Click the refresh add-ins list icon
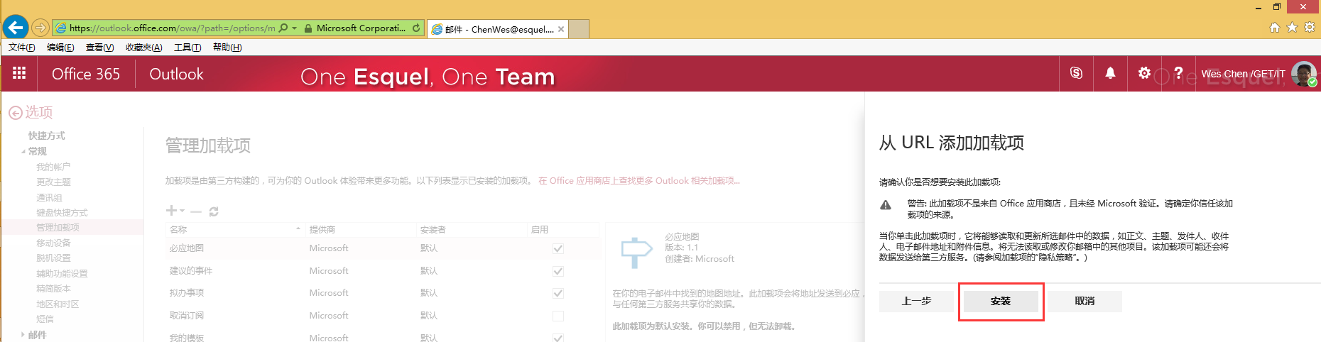 [x=214, y=211]
